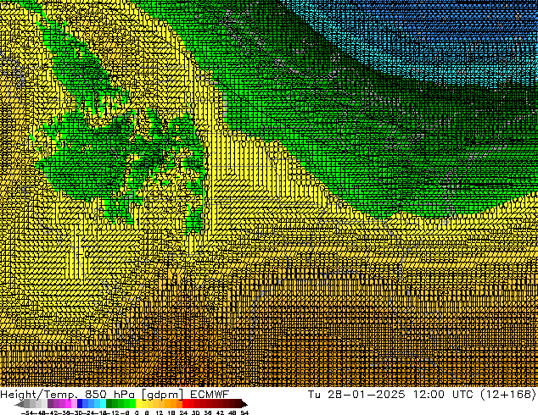The height and width of the screenshot is (415, 538).
Task: Click the dark blue swatch above -30
Action: pyautogui.click(x=80, y=403)
